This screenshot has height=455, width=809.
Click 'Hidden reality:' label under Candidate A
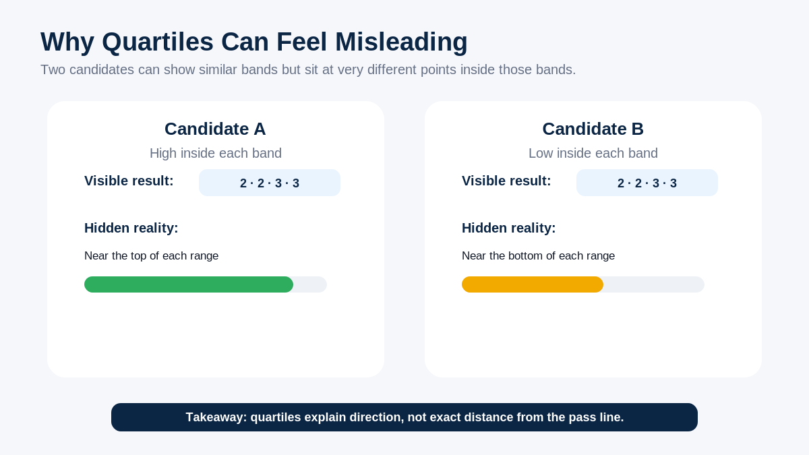coord(131,228)
